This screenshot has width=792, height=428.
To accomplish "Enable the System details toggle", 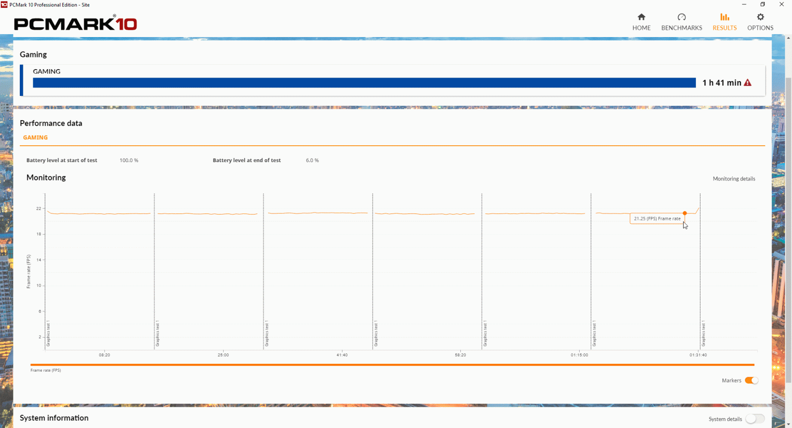I will (x=755, y=419).
